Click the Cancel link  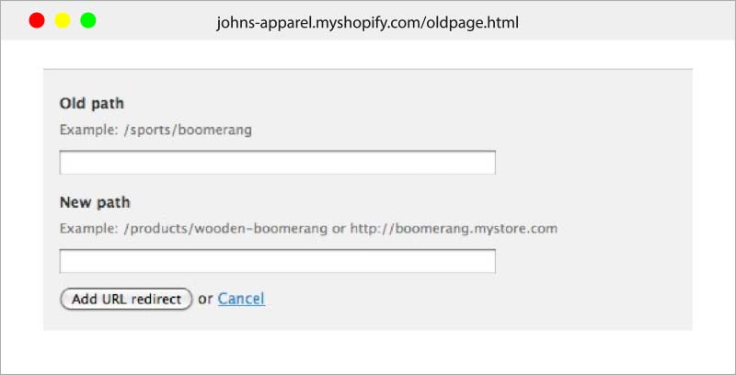tap(241, 299)
